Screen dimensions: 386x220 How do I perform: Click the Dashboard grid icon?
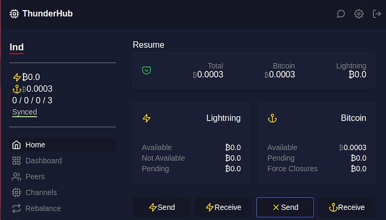[x=16, y=161]
